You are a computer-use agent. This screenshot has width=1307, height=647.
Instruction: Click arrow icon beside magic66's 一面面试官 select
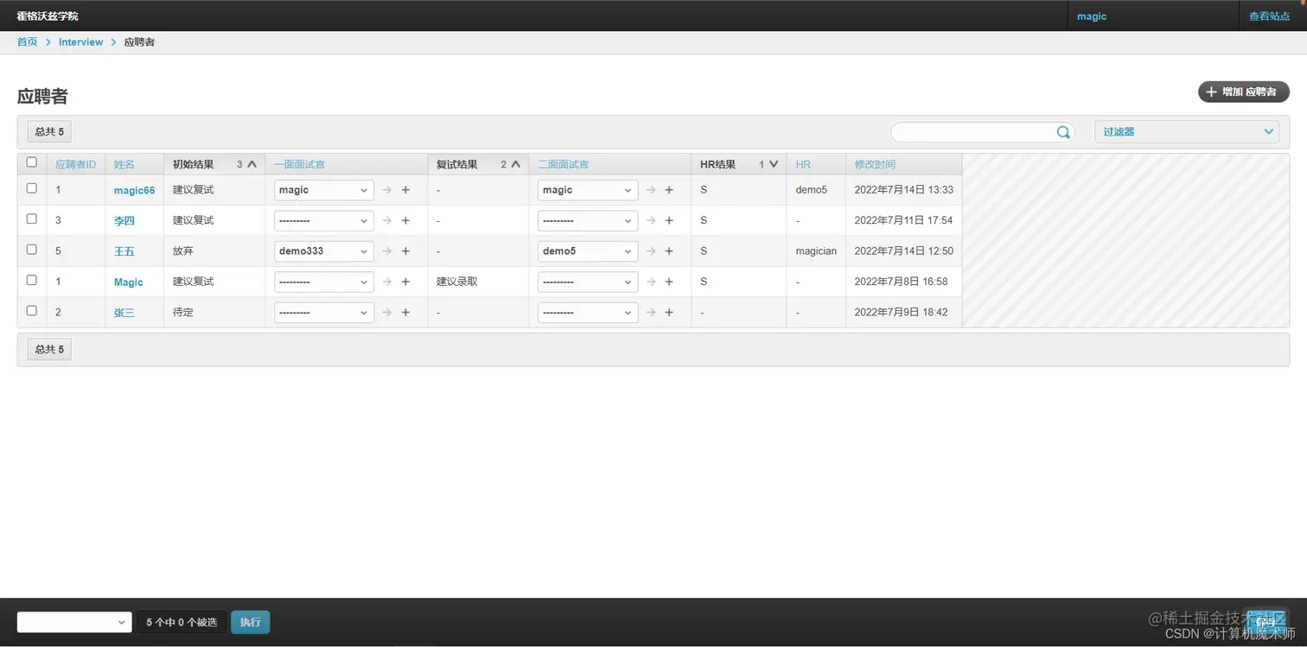(x=387, y=190)
